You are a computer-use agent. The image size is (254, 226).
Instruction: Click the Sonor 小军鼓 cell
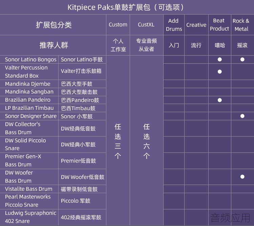tap(82, 116)
